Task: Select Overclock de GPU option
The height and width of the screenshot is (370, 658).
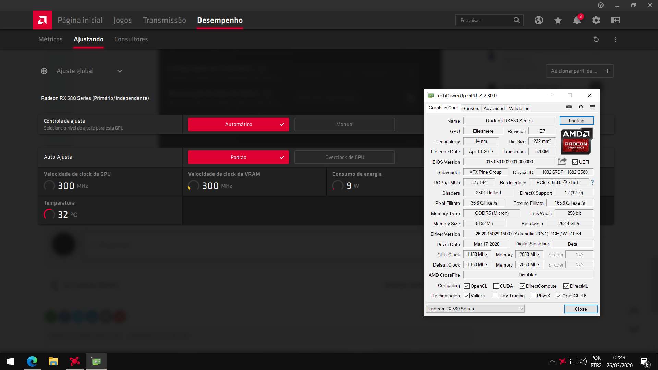Action: (x=345, y=157)
